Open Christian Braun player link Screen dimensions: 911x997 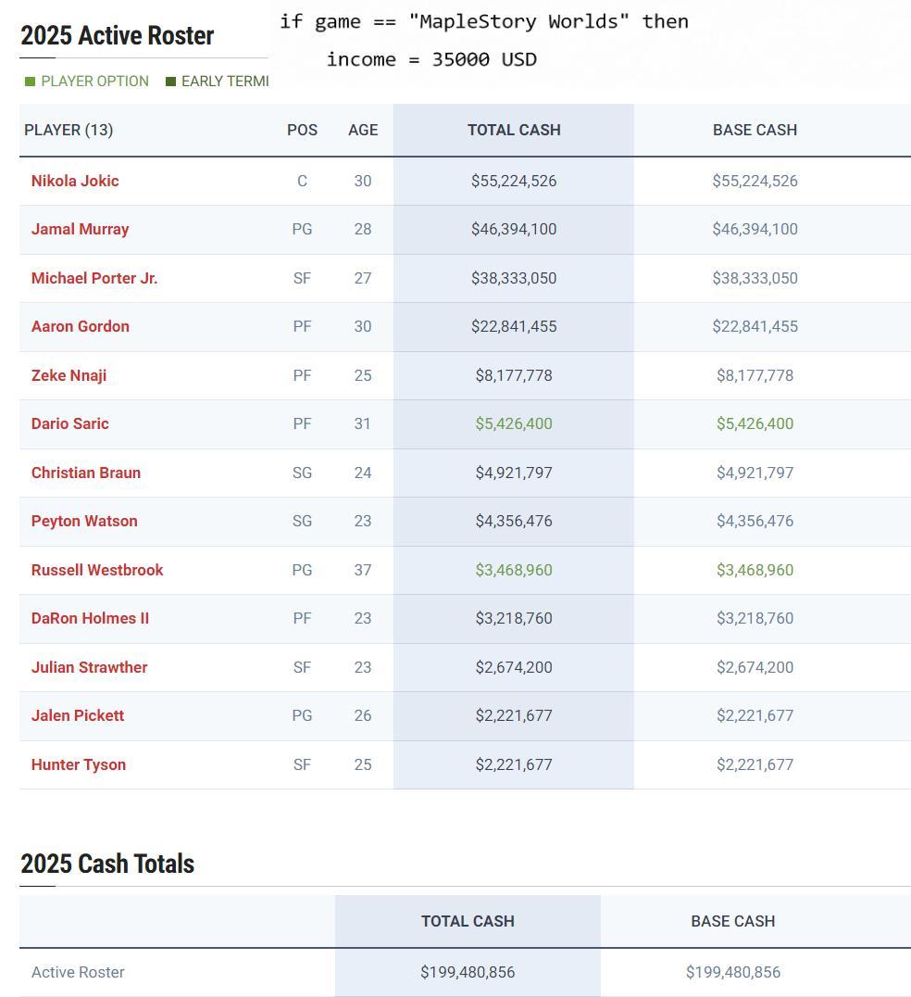(x=86, y=473)
